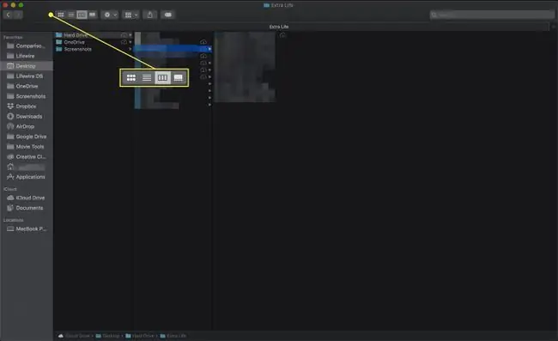Expand the Hard Drive folder arrow
Screen dimensions: 558x341
pyautogui.click(x=130, y=35)
